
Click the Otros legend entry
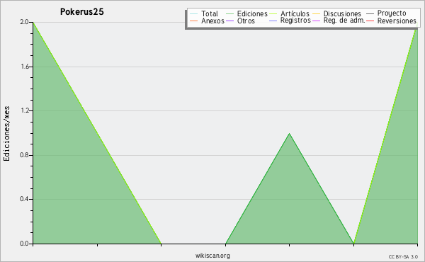point(240,21)
